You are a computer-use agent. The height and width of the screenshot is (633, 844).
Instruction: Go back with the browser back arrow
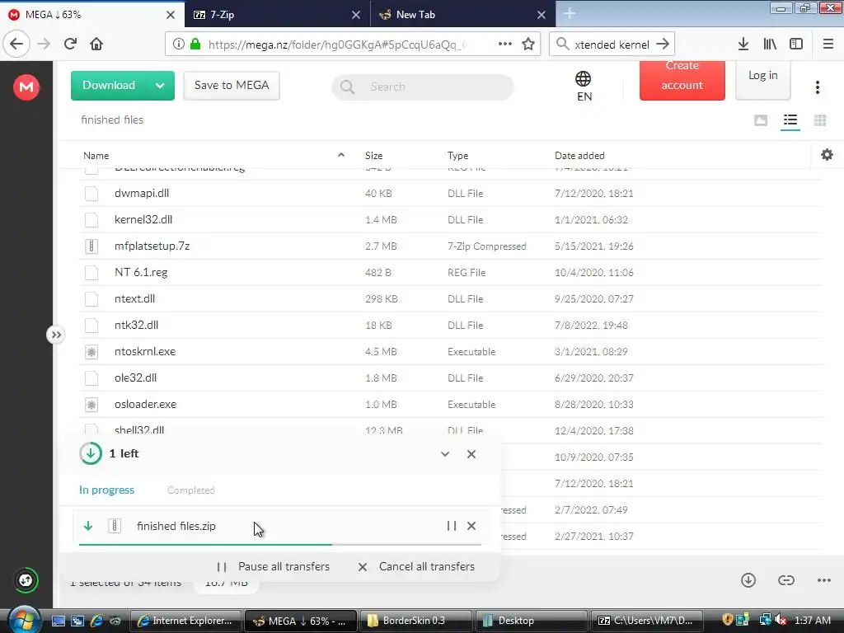click(16, 45)
